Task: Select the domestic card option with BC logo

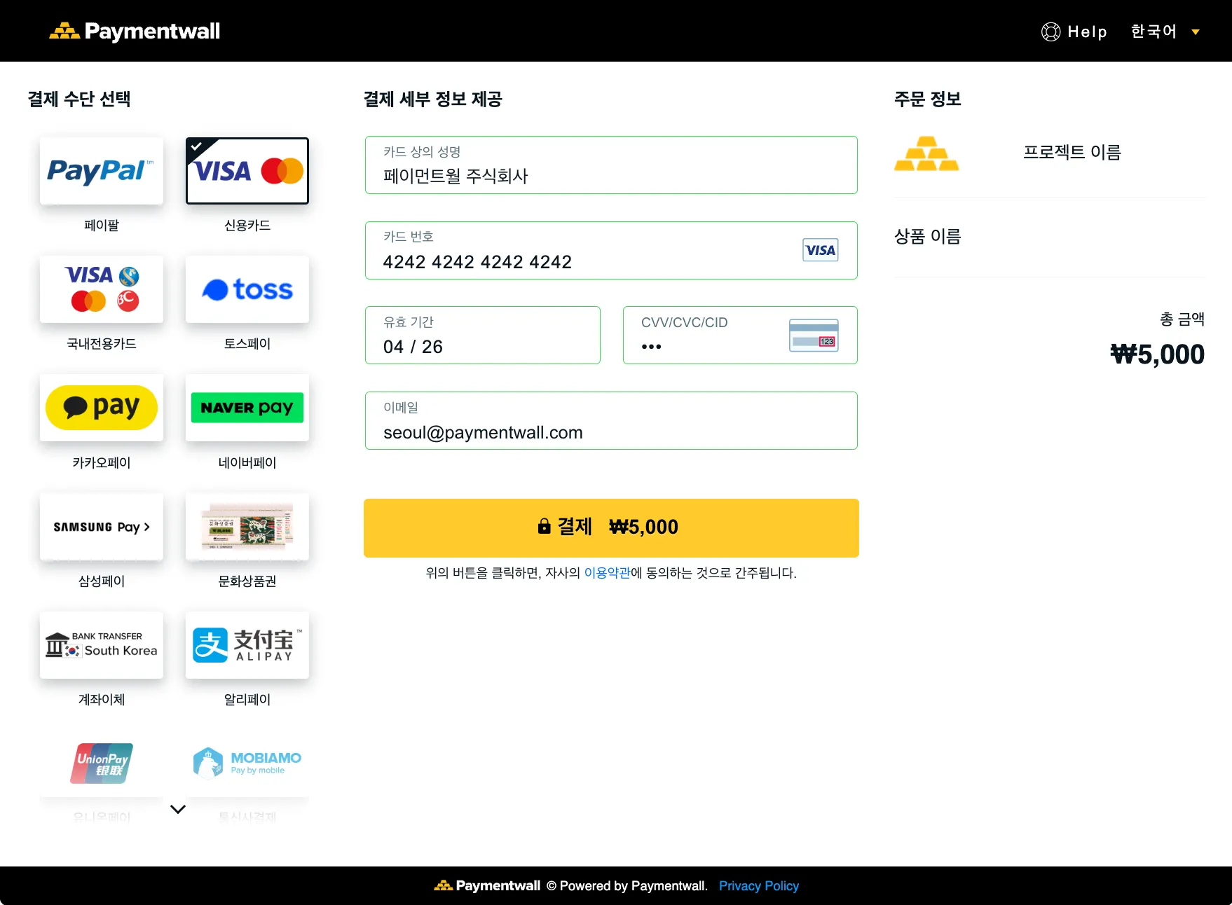Action: coord(102,289)
